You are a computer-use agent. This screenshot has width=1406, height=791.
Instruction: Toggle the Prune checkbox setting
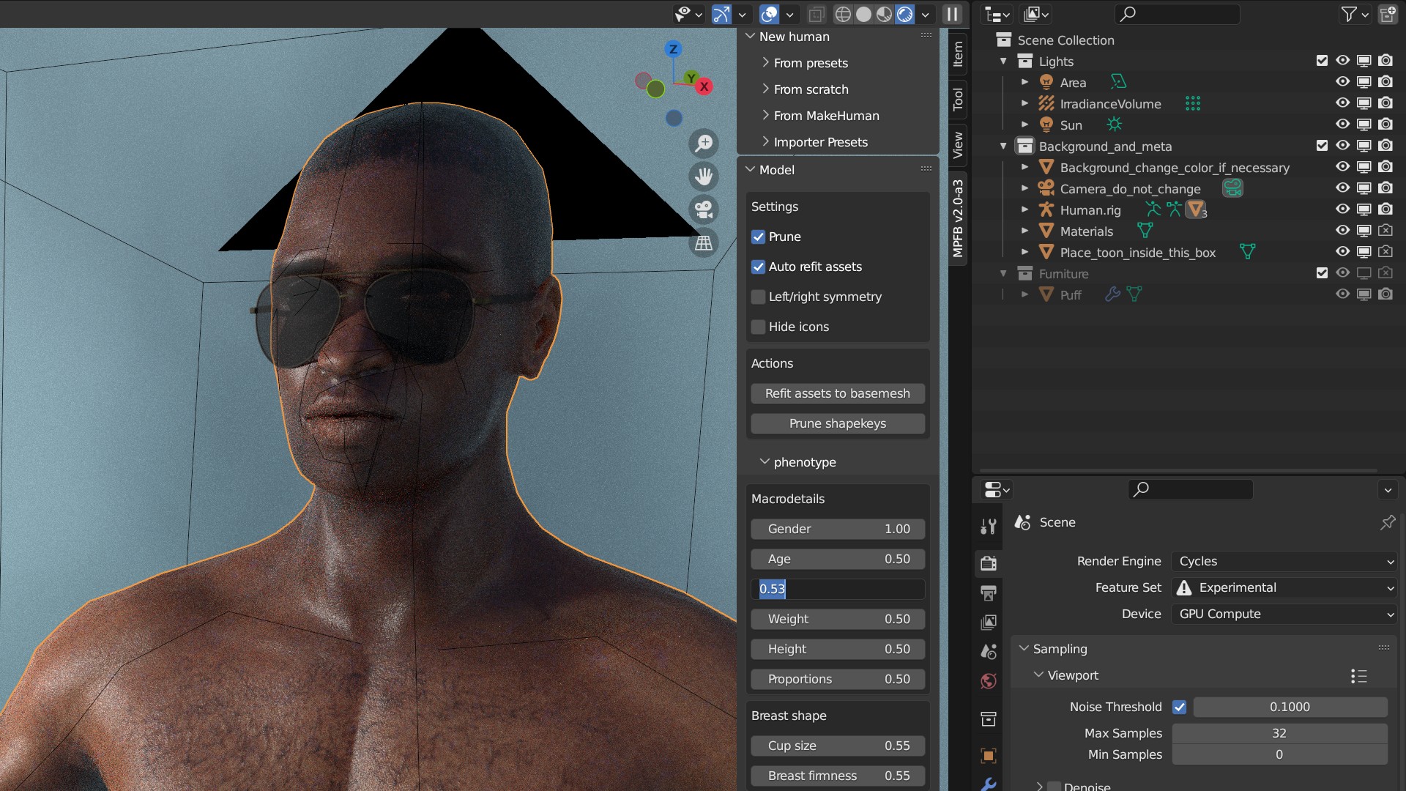pos(758,237)
